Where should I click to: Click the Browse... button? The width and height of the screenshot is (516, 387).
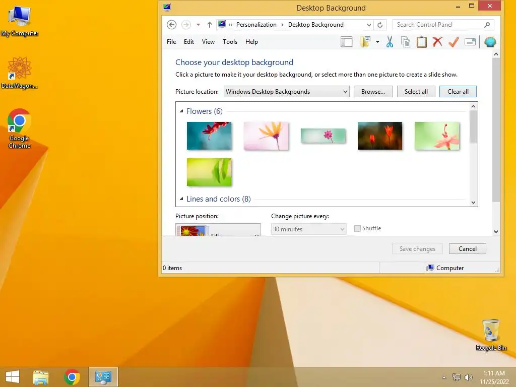373,92
